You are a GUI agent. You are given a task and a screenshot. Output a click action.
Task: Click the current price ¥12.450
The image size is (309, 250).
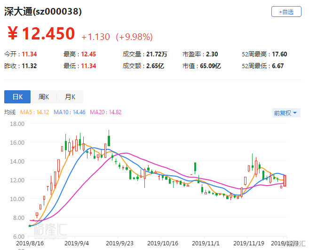click(x=41, y=33)
